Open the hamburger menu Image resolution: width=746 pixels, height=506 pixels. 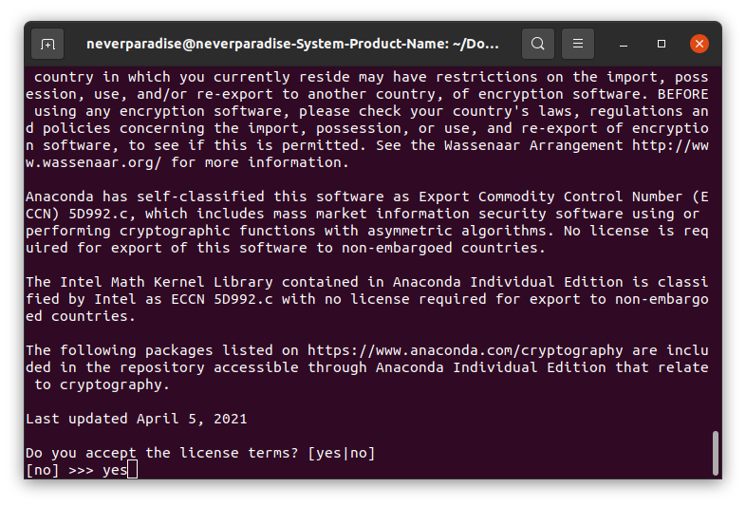(578, 44)
